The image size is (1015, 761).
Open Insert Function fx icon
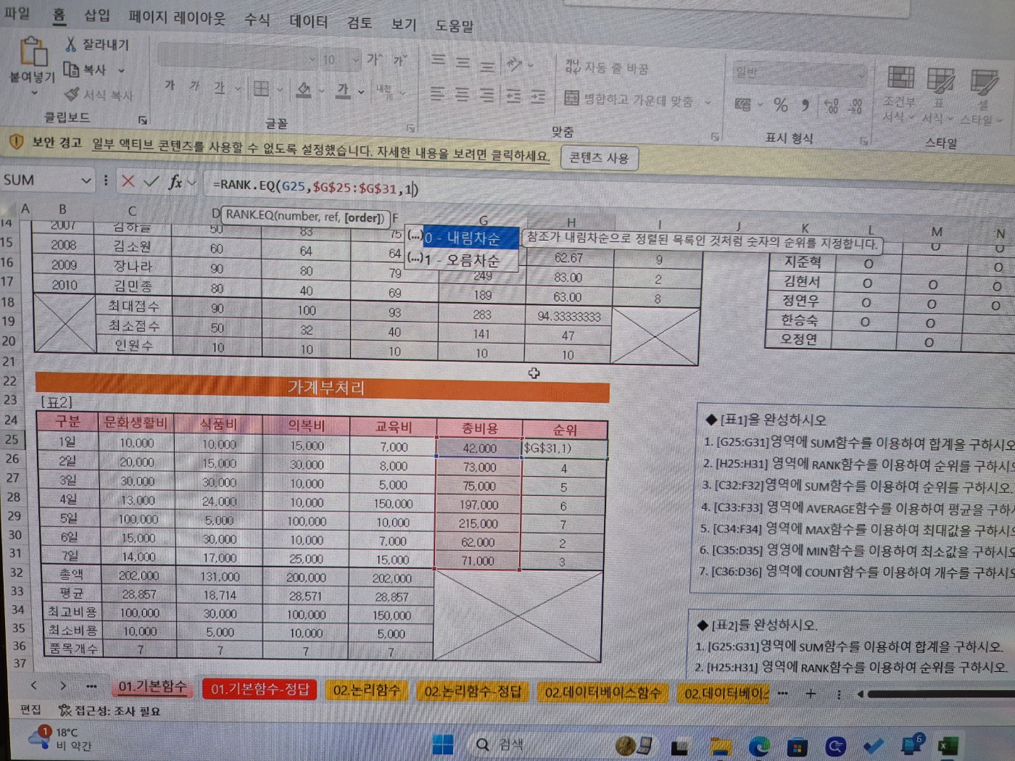(x=175, y=182)
